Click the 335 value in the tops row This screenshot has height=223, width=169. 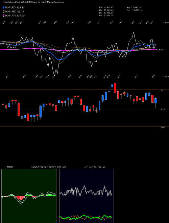click(133, 23)
